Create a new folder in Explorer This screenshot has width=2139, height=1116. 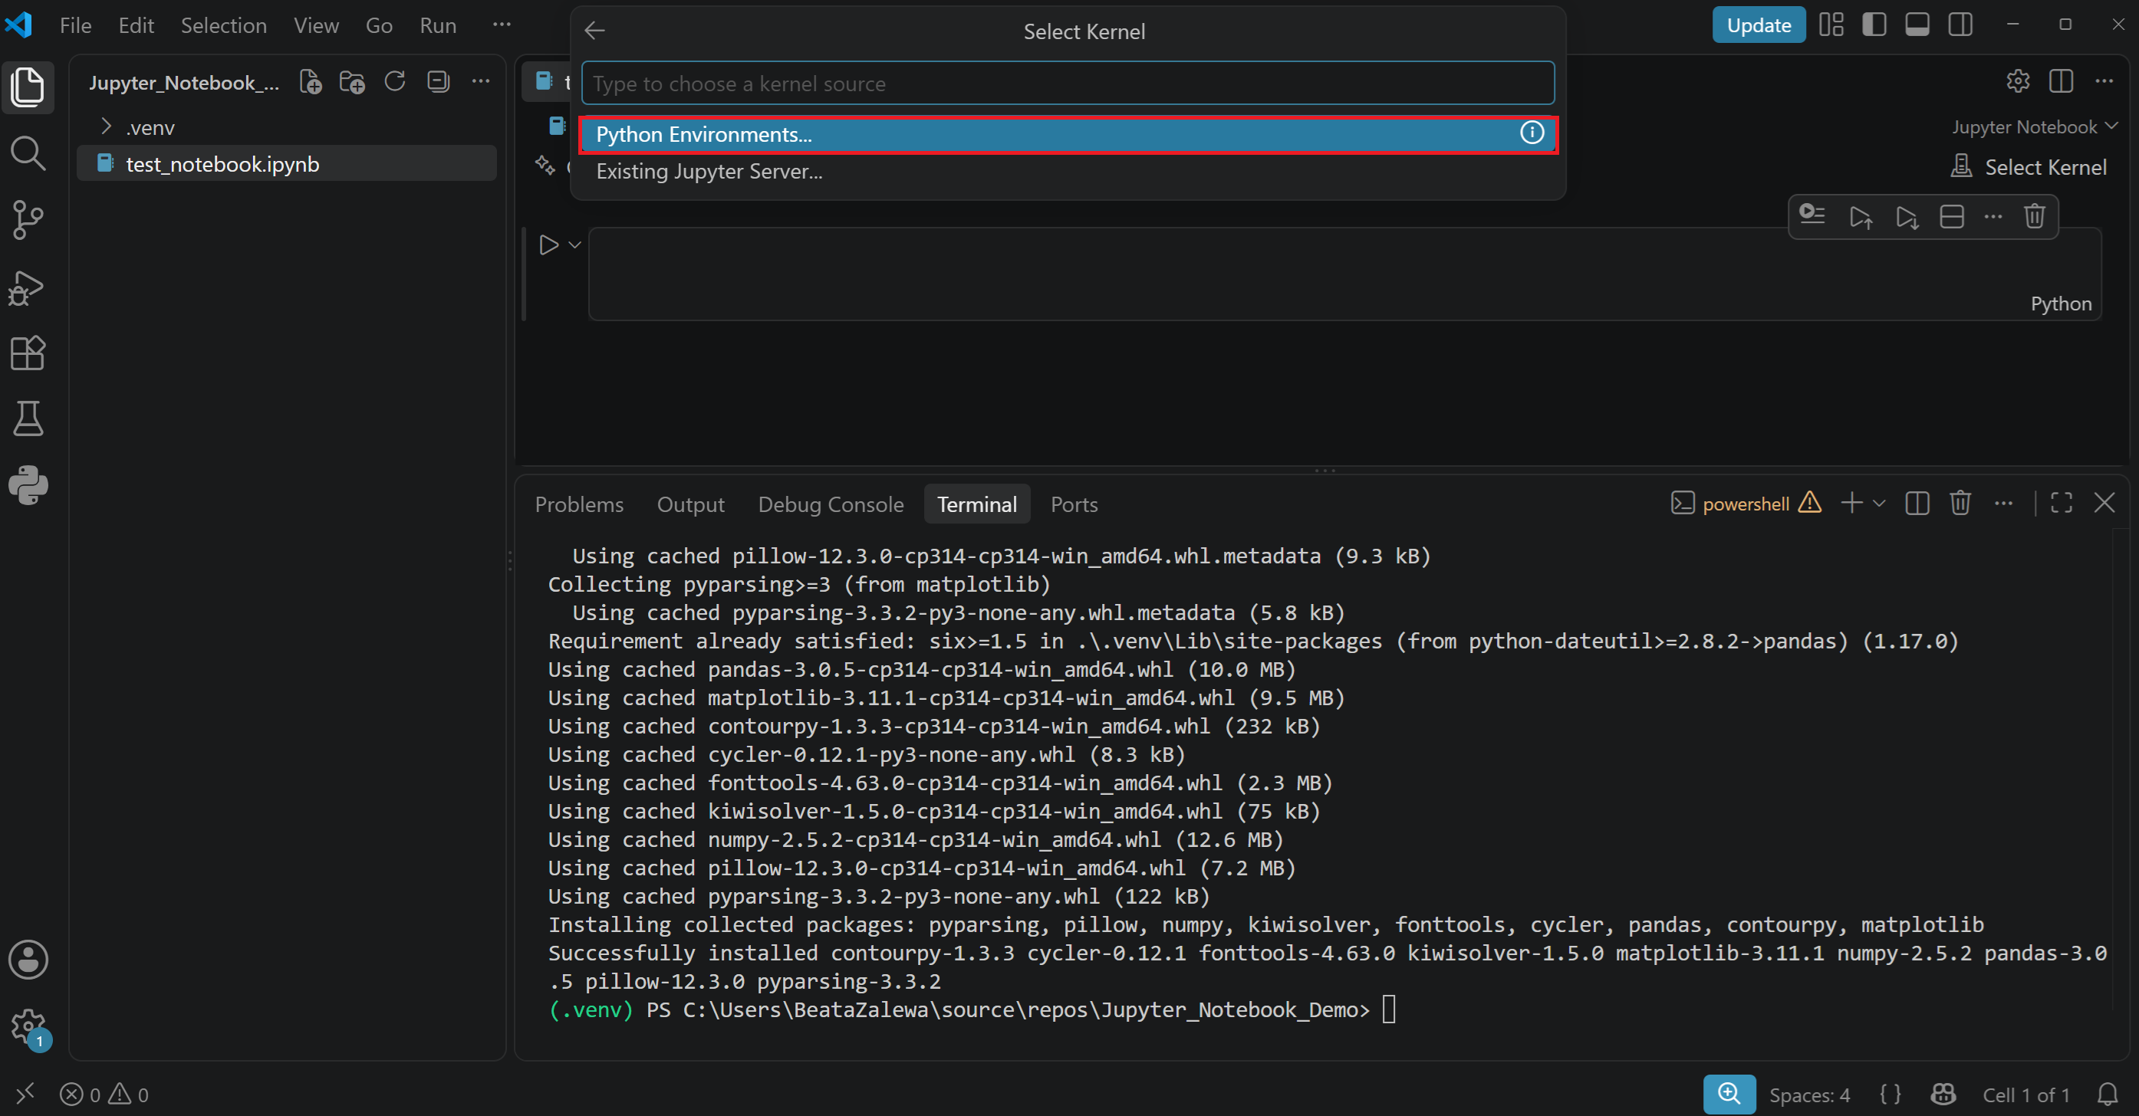pos(352,81)
